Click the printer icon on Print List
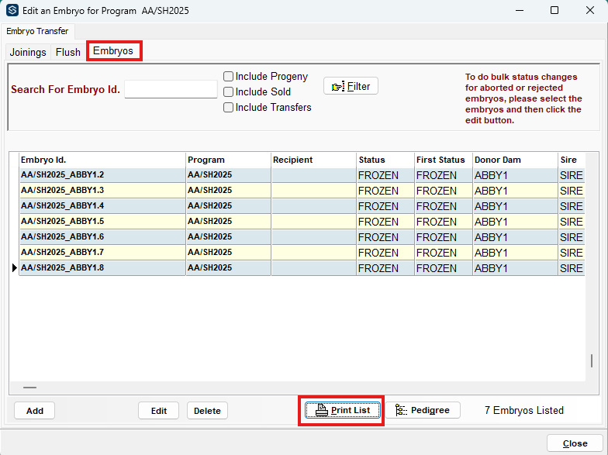Viewport: 608px width, 455px height. 321,410
